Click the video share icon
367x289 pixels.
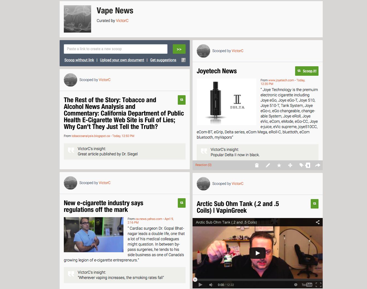[x=317, y=222]
